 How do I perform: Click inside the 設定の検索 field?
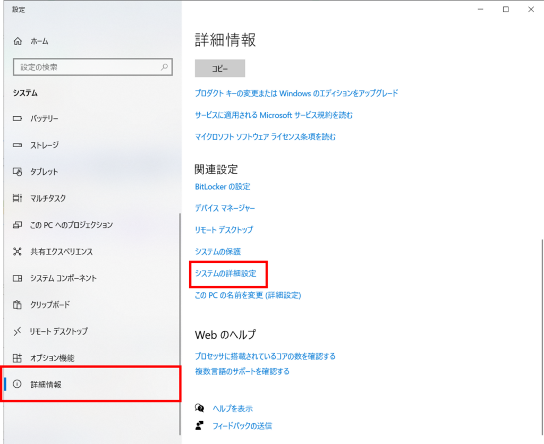(85, 67)
